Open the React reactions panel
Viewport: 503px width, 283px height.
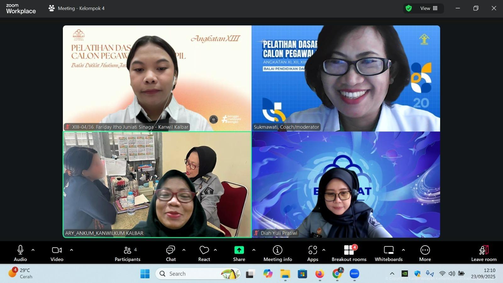[x=204, y=252]
